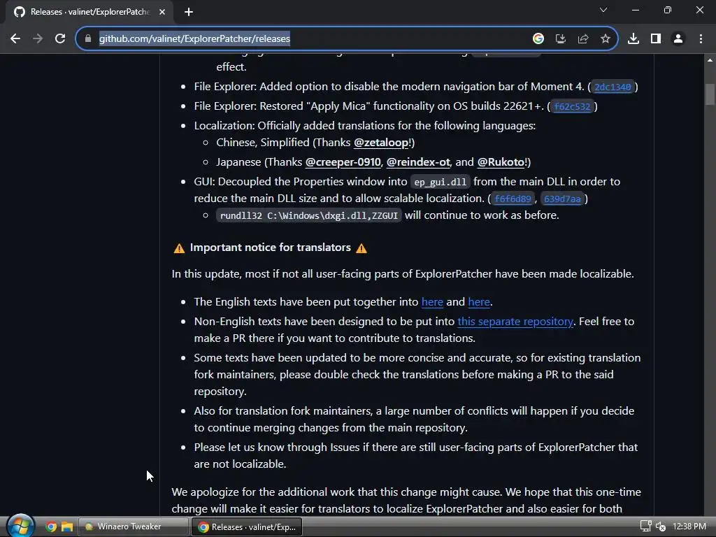The height and width of the screenshot is (537, 716).
Task: Launch Chrome from the taskbar quick launch
Action: 51,527
